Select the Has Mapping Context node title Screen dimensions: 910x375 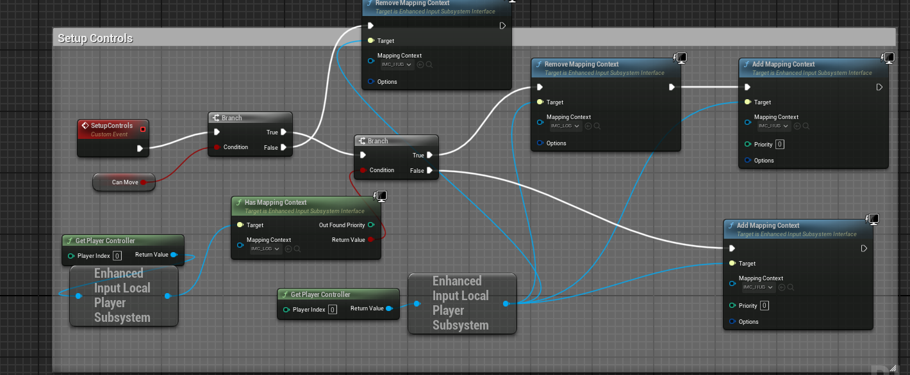276,202
